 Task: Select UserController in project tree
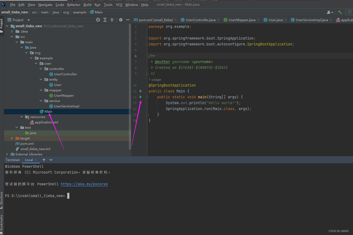click(x=65, y=74)
